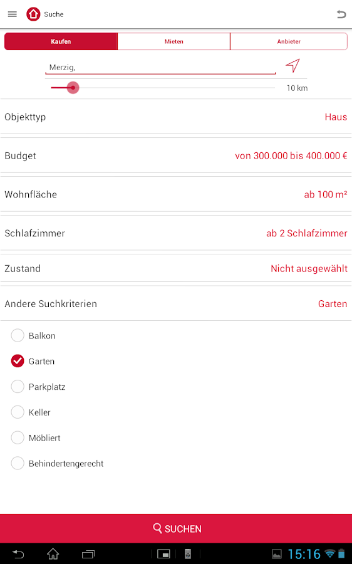Image resolution: width=352 pixels, height=564 pixels.
Task: Start search with the SUCHEN button
Action: tap(176, 528)
